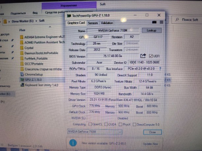This screenshot has width=202, height=151.
Task: Select the Спасатель старья на nVidia folder
Action: click(x=43, y=69)
